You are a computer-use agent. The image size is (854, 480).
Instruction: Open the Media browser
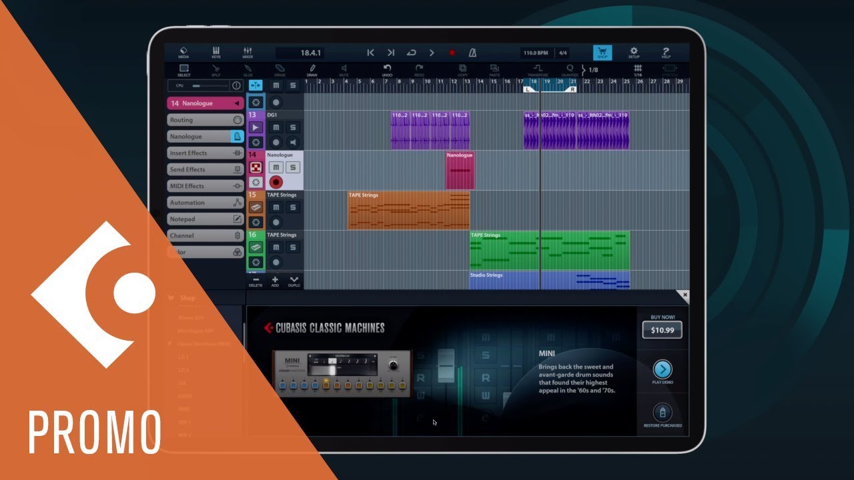(183, 53)
